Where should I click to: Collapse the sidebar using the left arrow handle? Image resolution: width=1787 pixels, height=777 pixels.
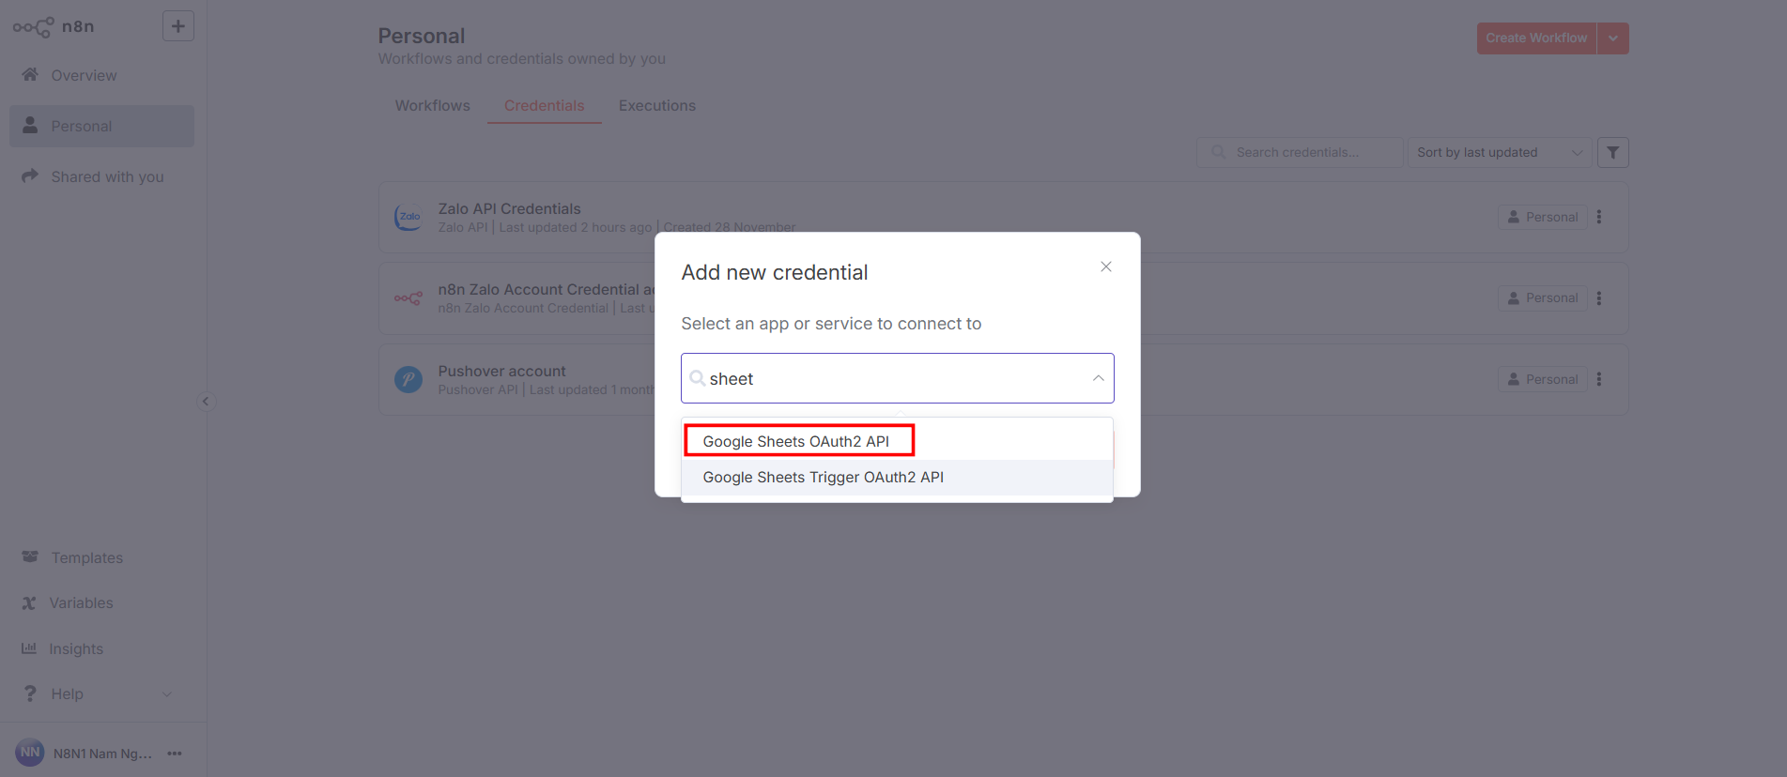coord(207,401)
